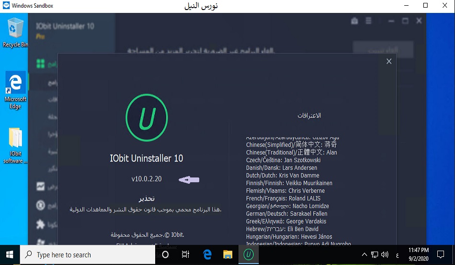Select IObit Uninstaller taskbar button
This screenshot has width=455, height=265.
pos(248,255)
